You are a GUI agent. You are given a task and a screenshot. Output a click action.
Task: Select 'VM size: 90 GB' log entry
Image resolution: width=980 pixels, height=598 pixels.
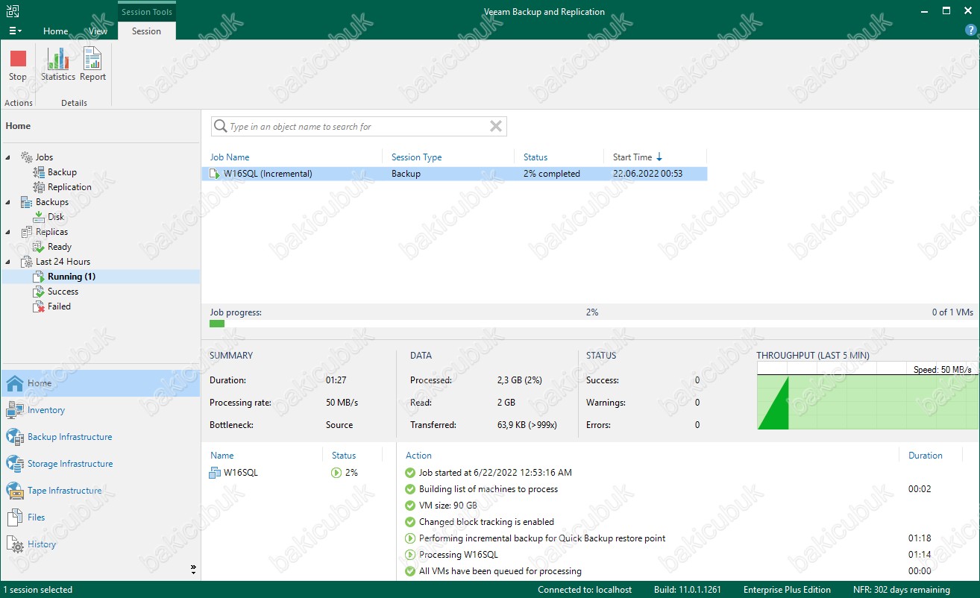point(441,506)
